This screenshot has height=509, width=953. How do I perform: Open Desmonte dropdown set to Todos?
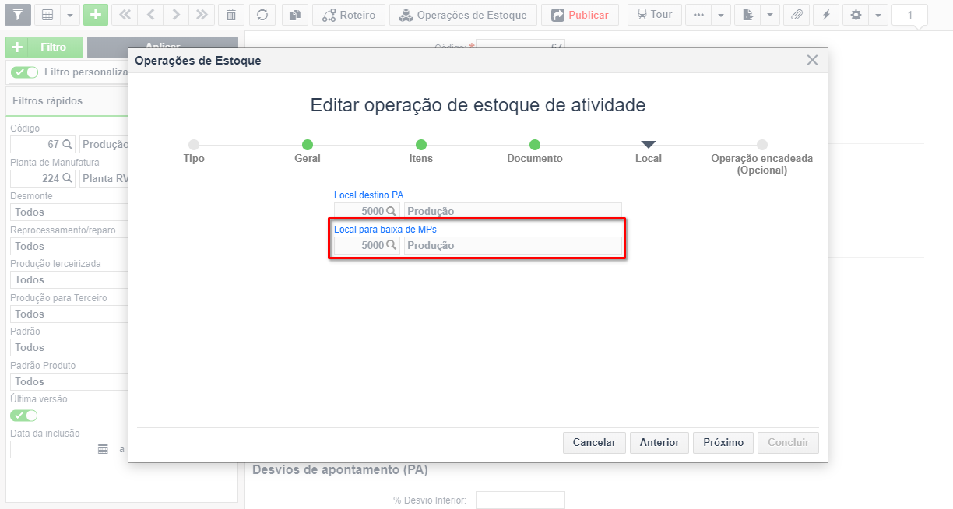(69, 212)
